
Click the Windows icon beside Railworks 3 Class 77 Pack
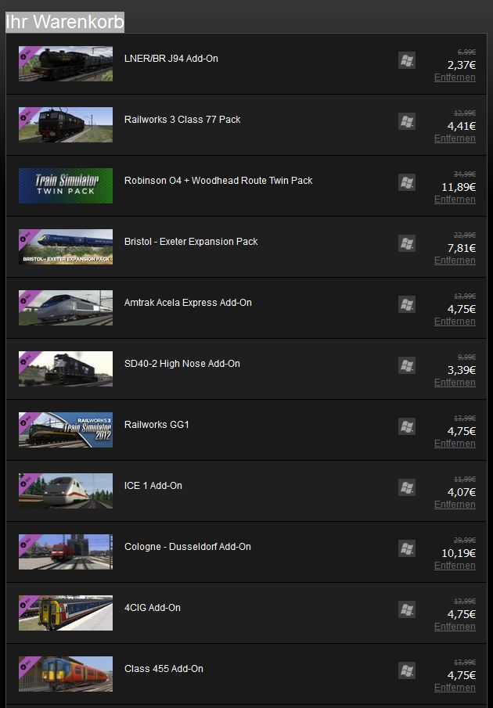407,121
